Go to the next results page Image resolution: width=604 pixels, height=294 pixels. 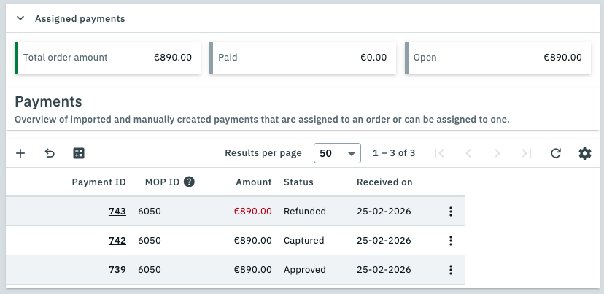click(x=497, y=153)
